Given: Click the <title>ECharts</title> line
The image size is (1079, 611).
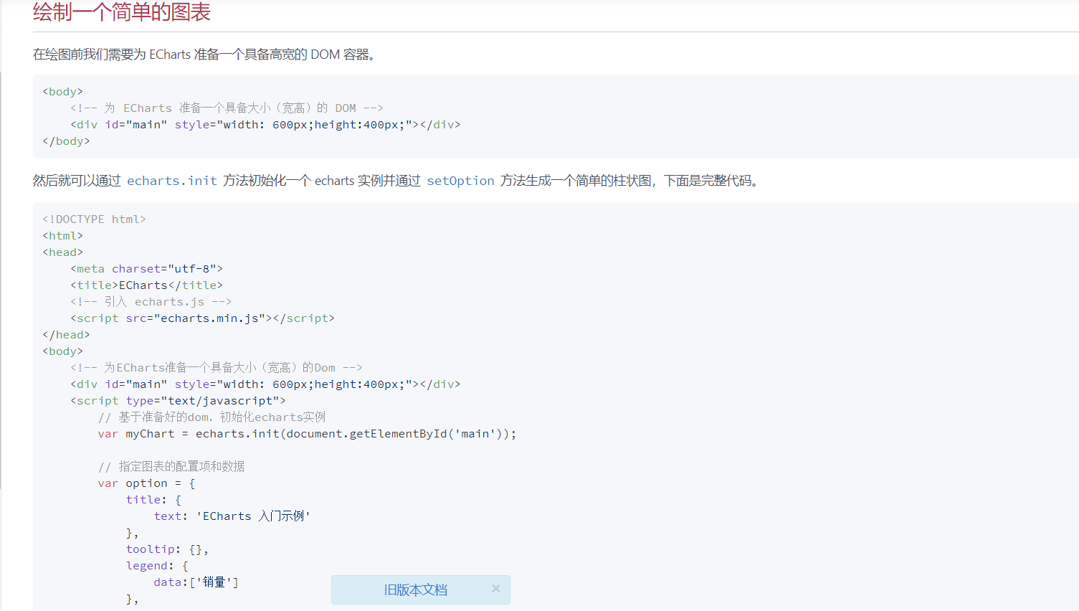Looking at the screenshot, I should 146,285.
